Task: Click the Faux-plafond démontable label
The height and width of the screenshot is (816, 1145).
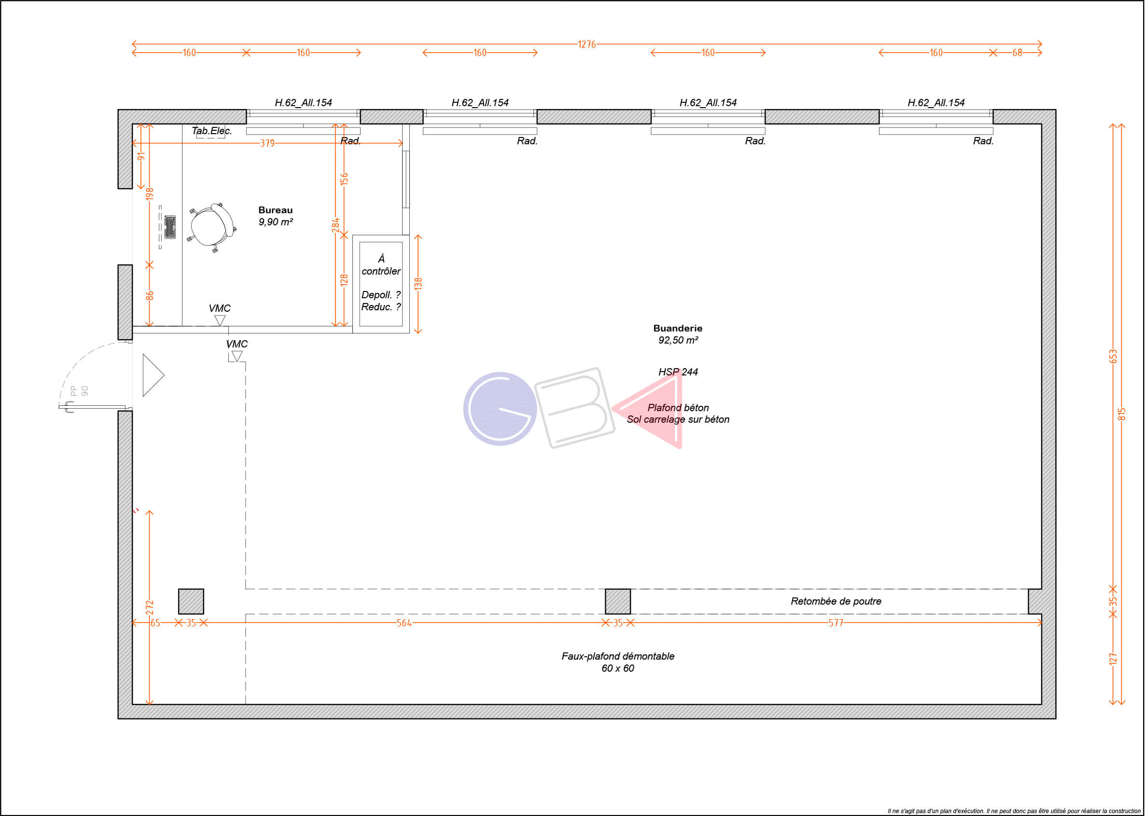Action: [618, 656]
